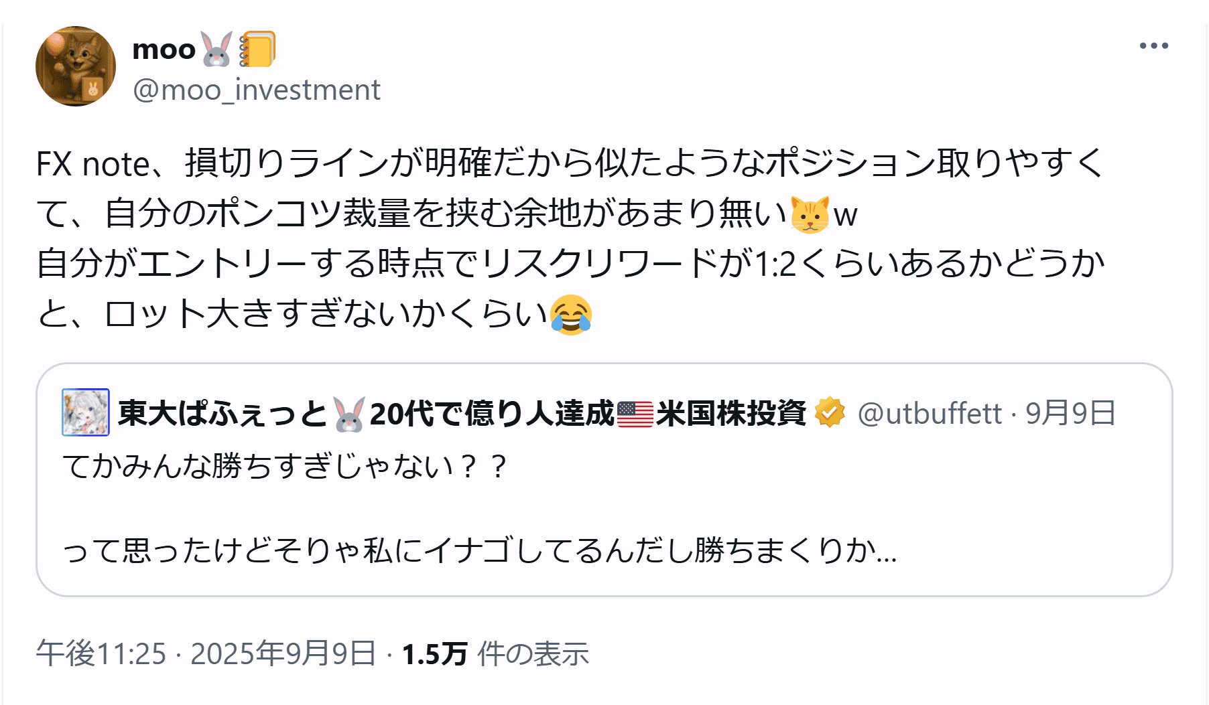Click the cat face emoji in the tweet
Image resolution: width=1209 pixels, height=705 pixels.
click(810, 215)
